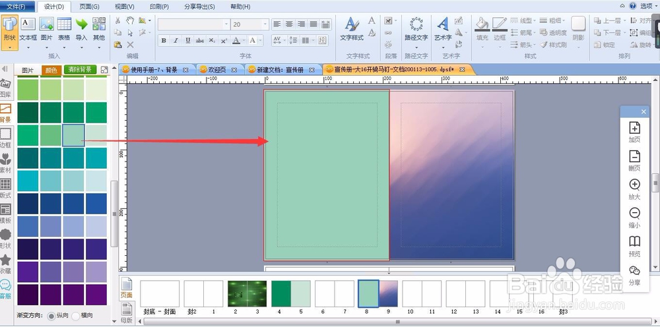This screenshot has height=327, width=660.
Task: Switch to the 页面(G) ribbon tab
Action: click(89, 7)
